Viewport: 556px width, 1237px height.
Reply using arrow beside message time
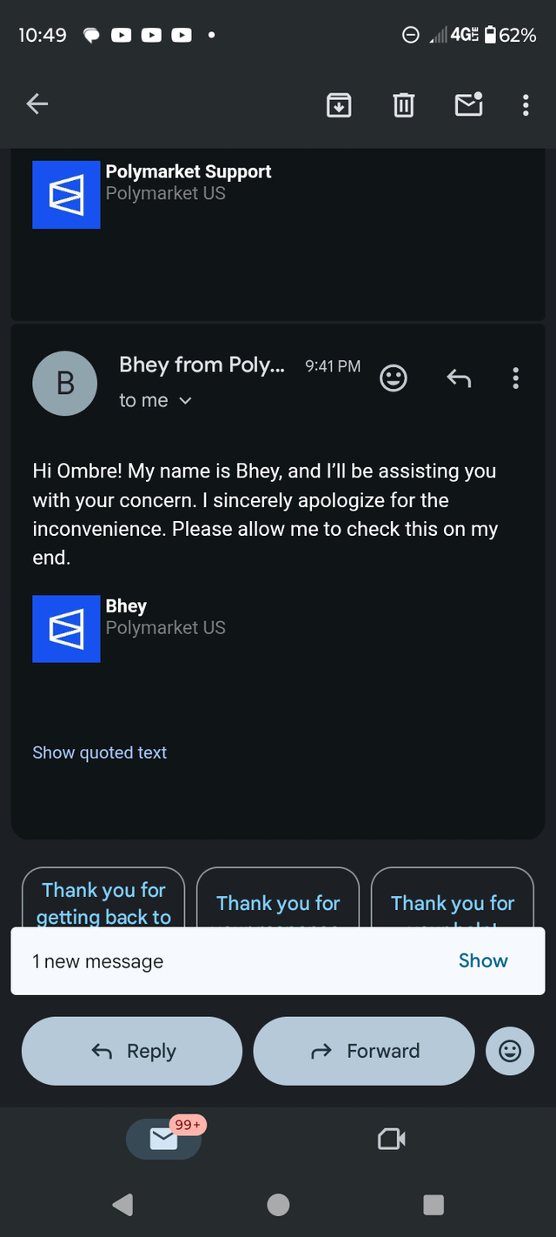tap(459, 378)
